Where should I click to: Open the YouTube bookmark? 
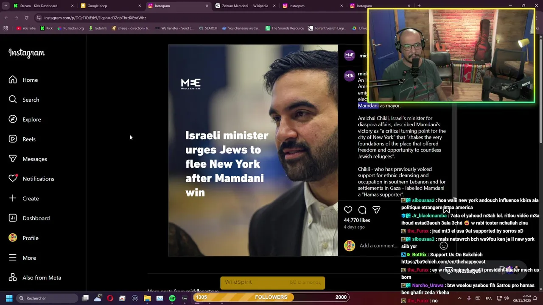[x=26, y=28]
